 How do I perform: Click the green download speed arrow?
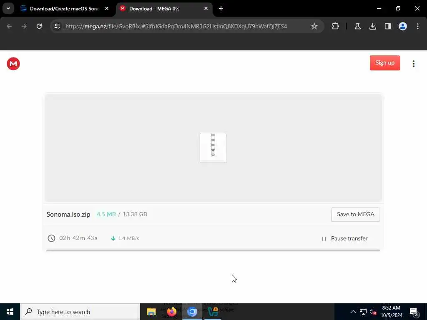(113, 238)
